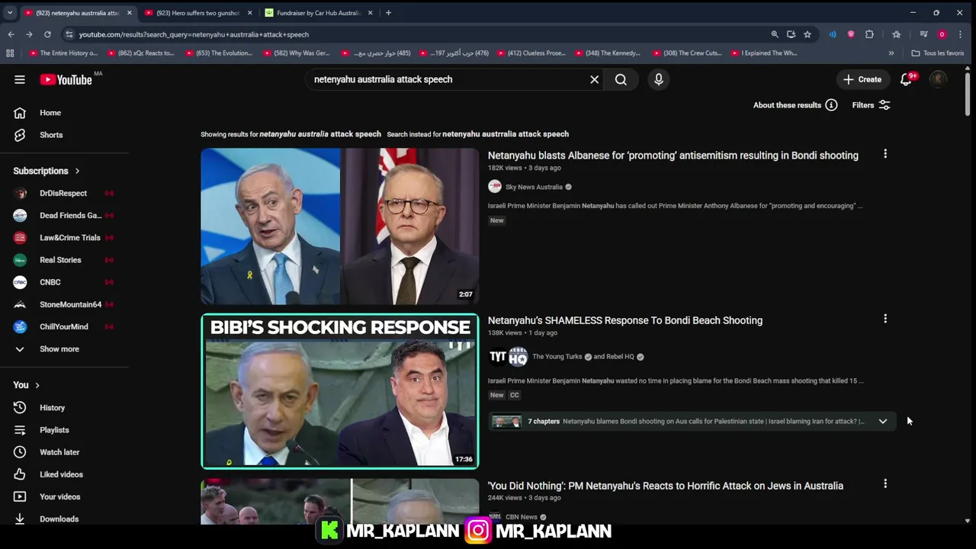Open the Clueless Prose bookmark

[531, 53]
